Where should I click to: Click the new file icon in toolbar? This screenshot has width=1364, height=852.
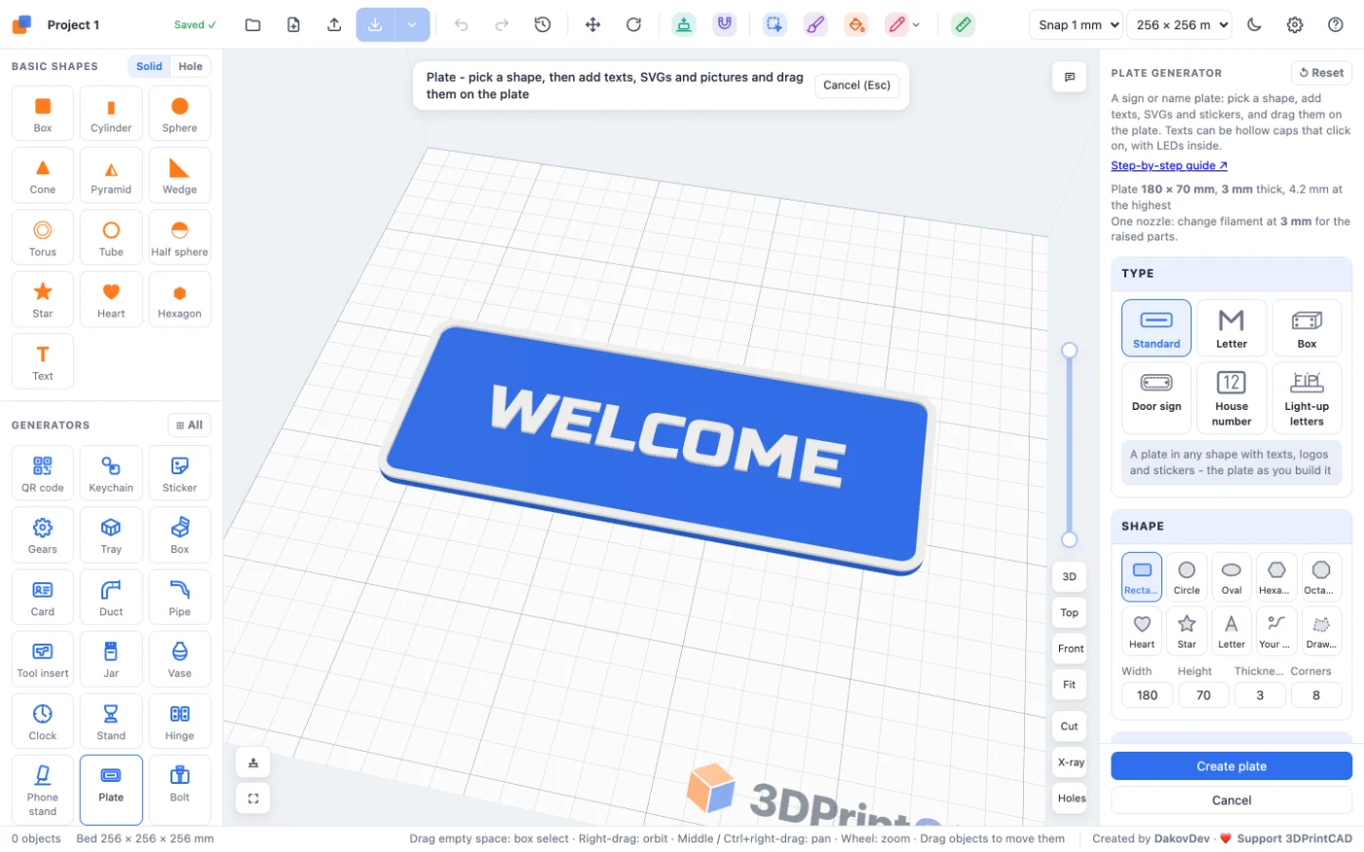tap(293, 25)
